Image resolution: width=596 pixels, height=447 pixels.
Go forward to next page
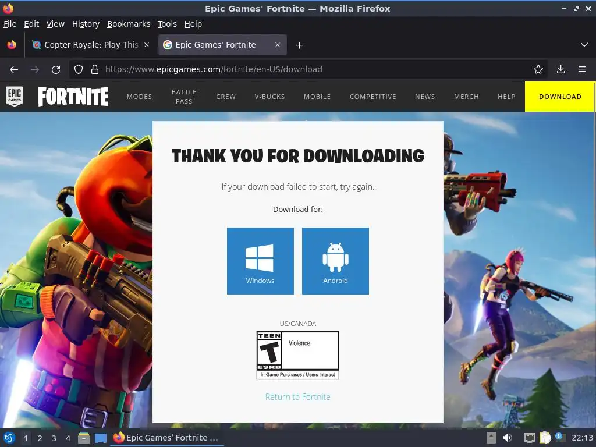35,70
